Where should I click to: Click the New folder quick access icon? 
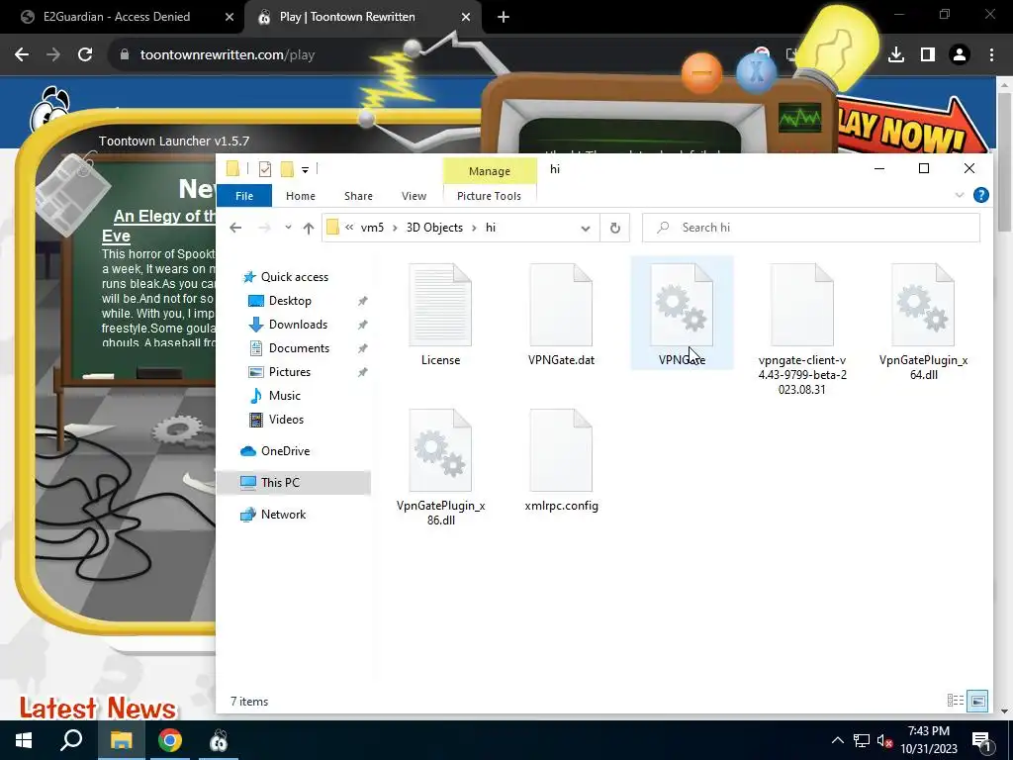[287, 169]
